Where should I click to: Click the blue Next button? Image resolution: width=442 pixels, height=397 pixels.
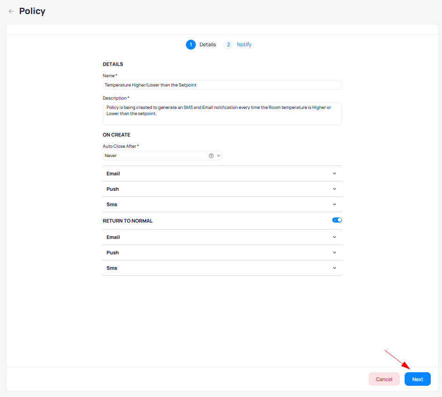(x=417, y=379)
